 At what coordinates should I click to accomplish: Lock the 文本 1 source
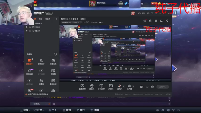[x=30, y=27]
